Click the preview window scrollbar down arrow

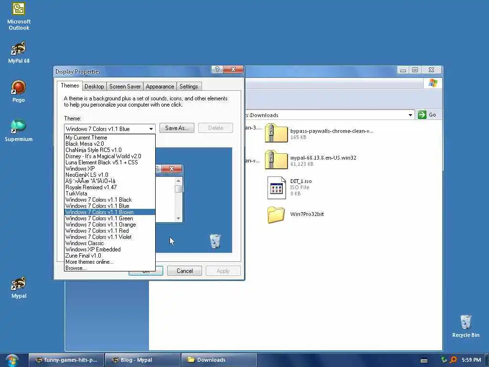[x=179, y=218]
